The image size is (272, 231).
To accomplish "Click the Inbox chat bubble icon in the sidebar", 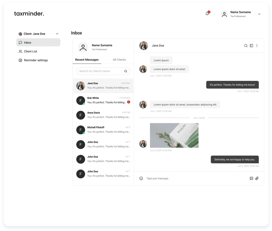I will click(x=20, y=42).
